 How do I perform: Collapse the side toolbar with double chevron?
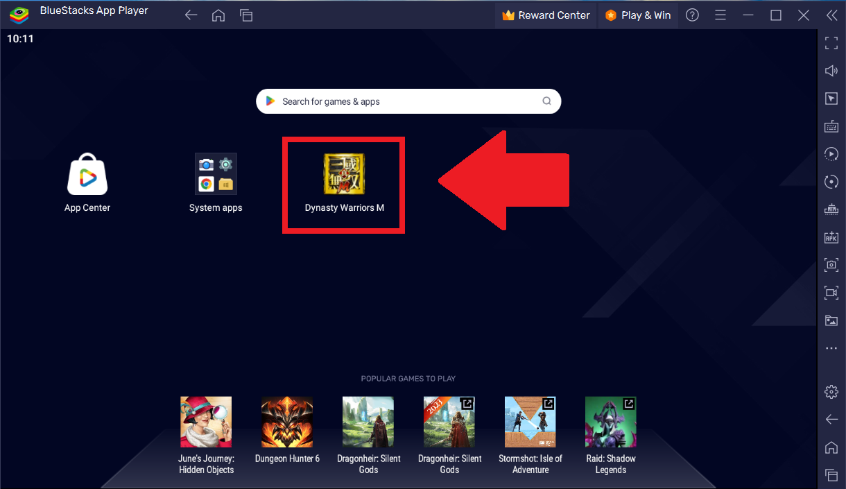point(831,15)
